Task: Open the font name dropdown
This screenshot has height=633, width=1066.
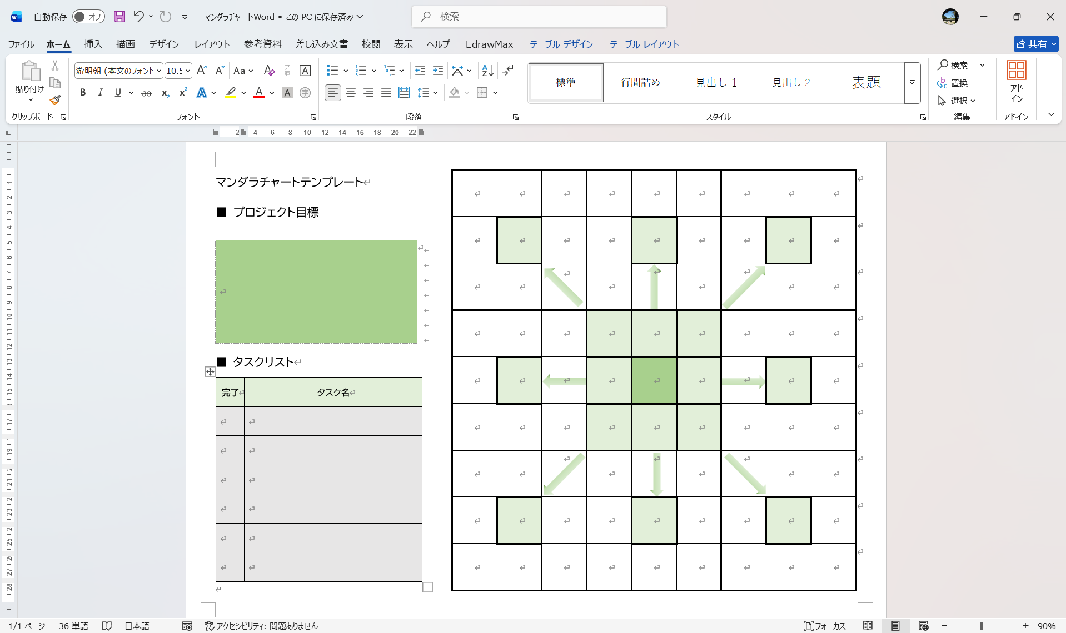Action: (x=159, y=71)
